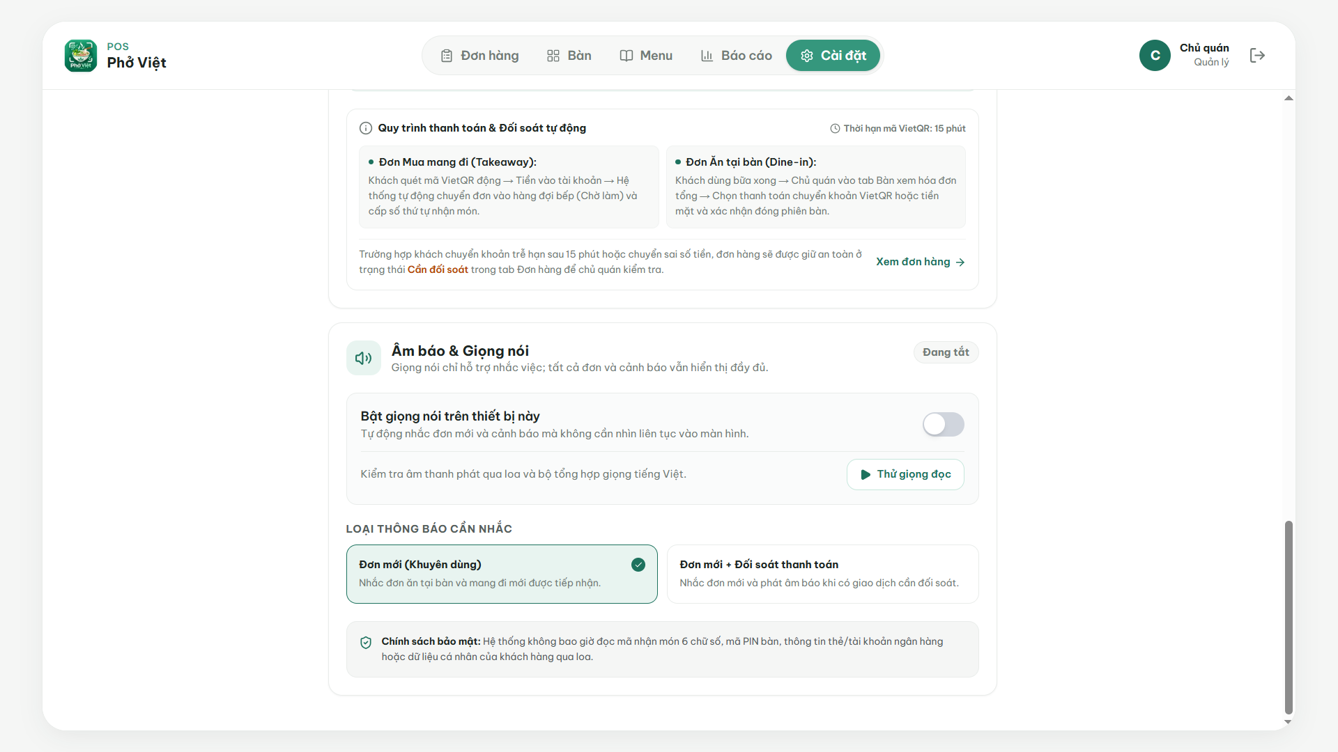Click the scrollbar up arrow
The width and height of the screenshot is (1338, 752).
[1289, 98]
